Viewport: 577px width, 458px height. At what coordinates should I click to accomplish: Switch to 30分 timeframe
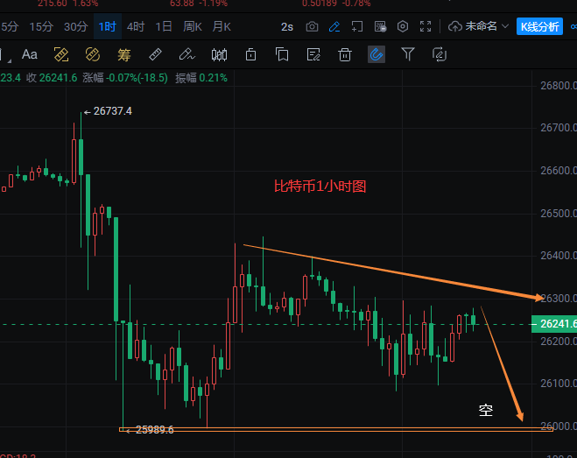tap(76, 26)
